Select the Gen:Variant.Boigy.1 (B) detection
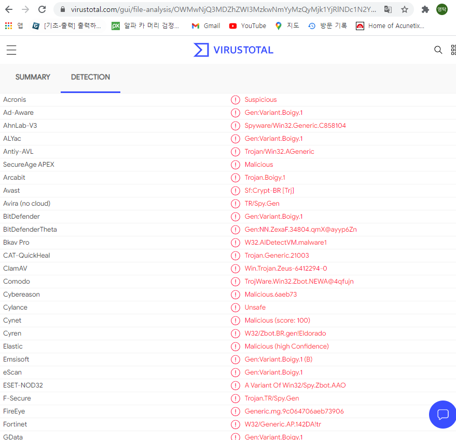 [x=278, y=359]
